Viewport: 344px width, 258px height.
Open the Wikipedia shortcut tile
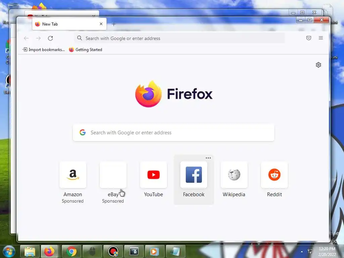tap(234, 175)
